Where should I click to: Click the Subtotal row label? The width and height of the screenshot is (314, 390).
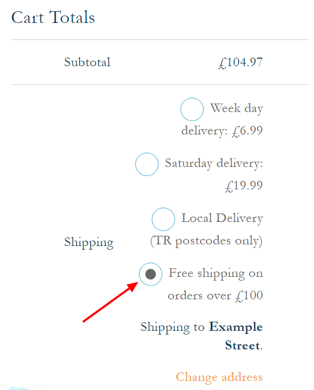click(87, 62)
